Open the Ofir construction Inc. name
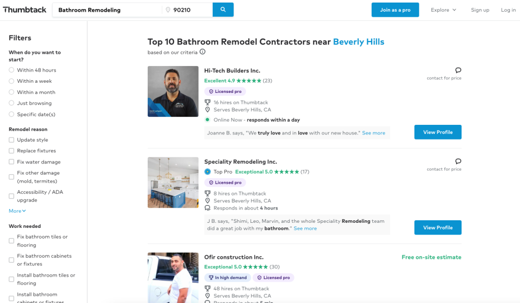This screenshot has height=303, width=520. [234, 257]
